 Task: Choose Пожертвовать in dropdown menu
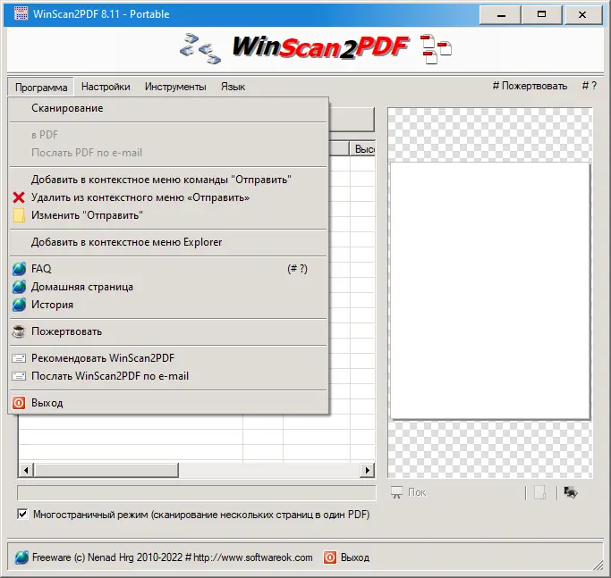(x=168, y=331)
